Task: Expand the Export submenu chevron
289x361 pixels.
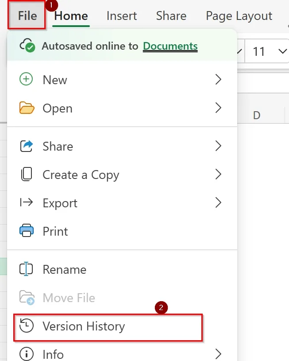Action: [x=218, y=202]
